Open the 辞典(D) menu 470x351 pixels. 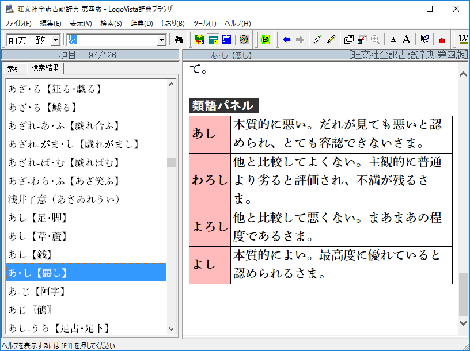pyautogui.click(x=142, y=24)
